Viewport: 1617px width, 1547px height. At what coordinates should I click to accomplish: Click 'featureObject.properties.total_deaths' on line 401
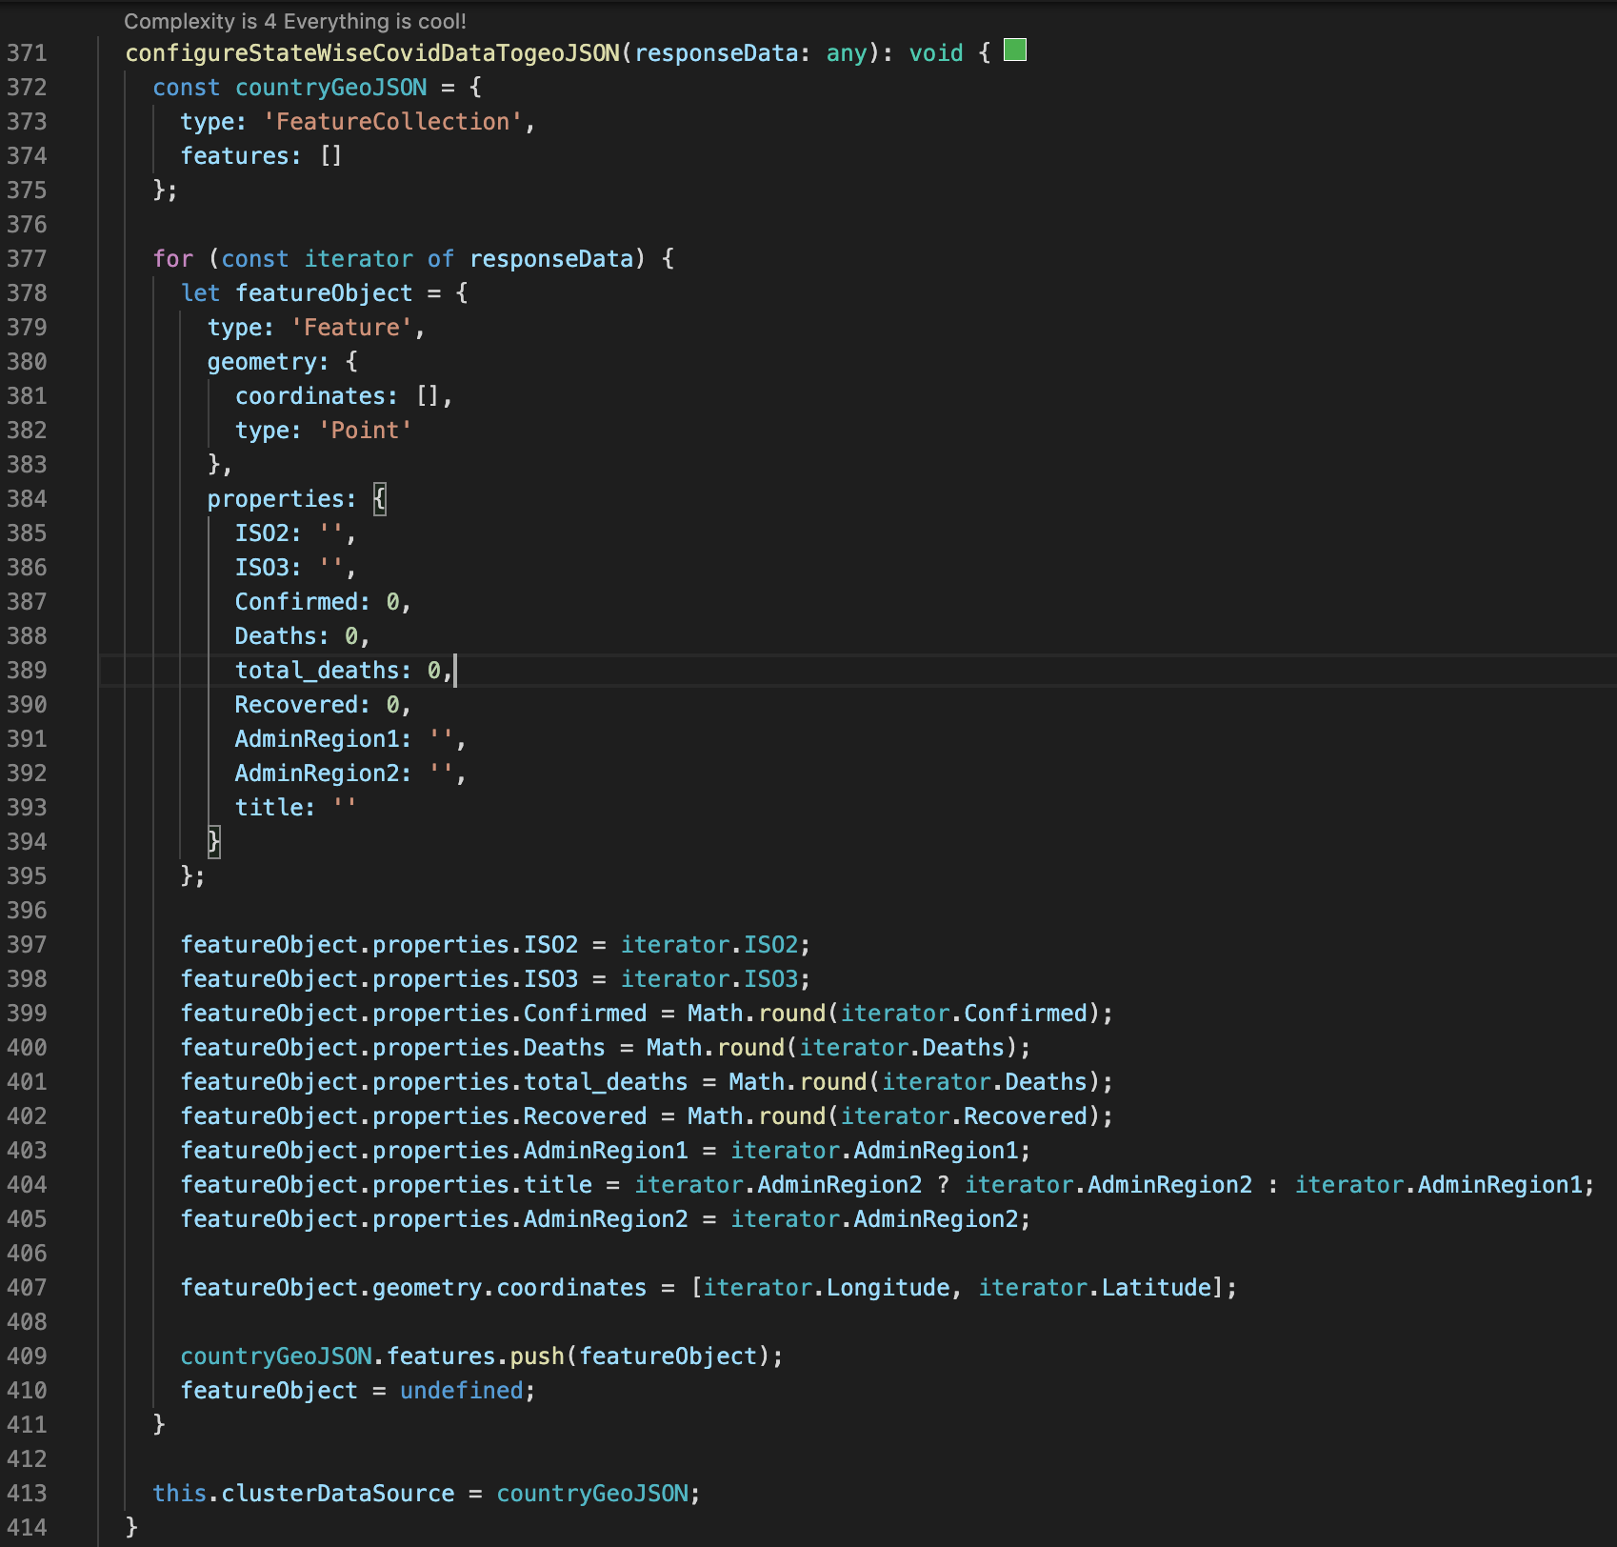point(434,1082)
